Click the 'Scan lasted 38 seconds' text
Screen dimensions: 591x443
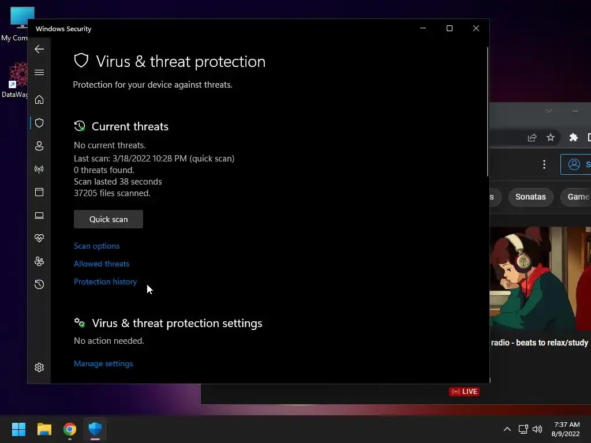pos(118,182)
